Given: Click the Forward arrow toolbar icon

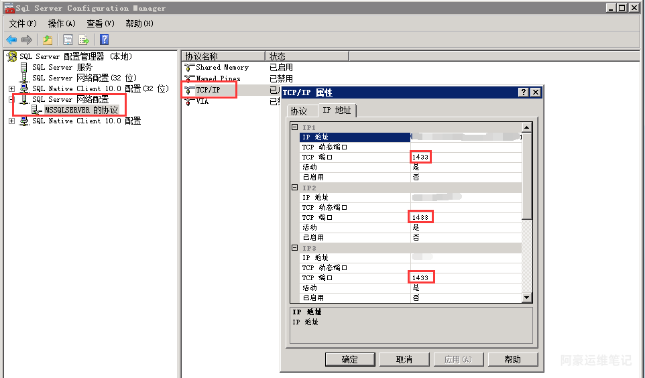Looking at the screenshot, I should pos(27,40).
